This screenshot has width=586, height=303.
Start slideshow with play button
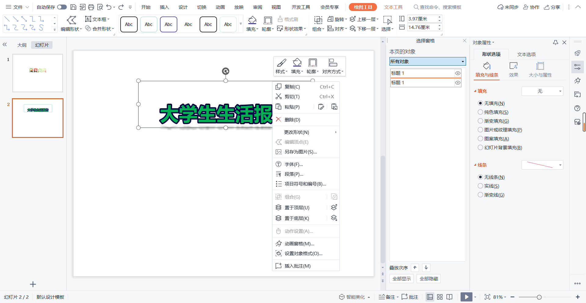(x=466, y=297)
